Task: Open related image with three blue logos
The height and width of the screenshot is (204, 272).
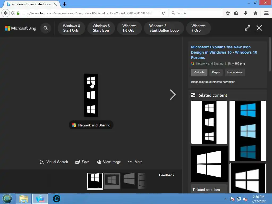Action: click(248, 131)
